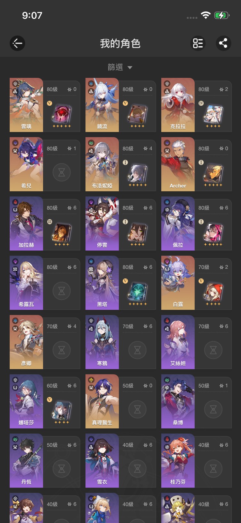Switch the list layout view icon

pyautogui.click(x=198, y=43)
